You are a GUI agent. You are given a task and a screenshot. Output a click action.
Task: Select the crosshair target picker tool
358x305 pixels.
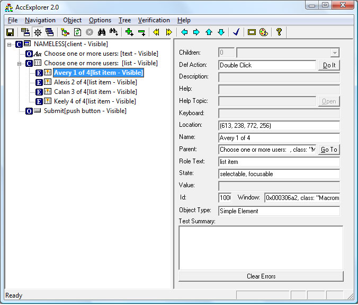38,32
